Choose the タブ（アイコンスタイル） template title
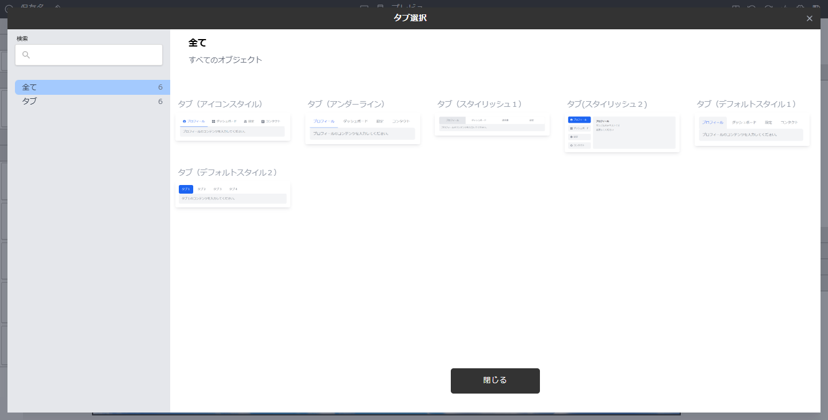828x420 pixels. pyautogui.click(x=220, y=104)
